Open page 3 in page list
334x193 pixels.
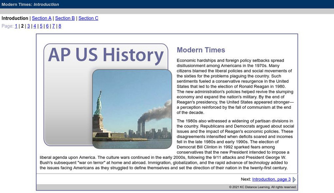coord(28,26)
